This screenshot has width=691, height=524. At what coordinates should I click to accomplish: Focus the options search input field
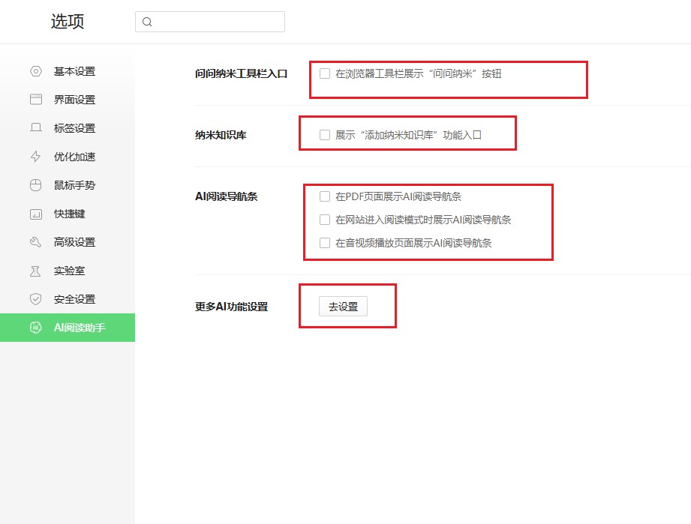(218, 22)
